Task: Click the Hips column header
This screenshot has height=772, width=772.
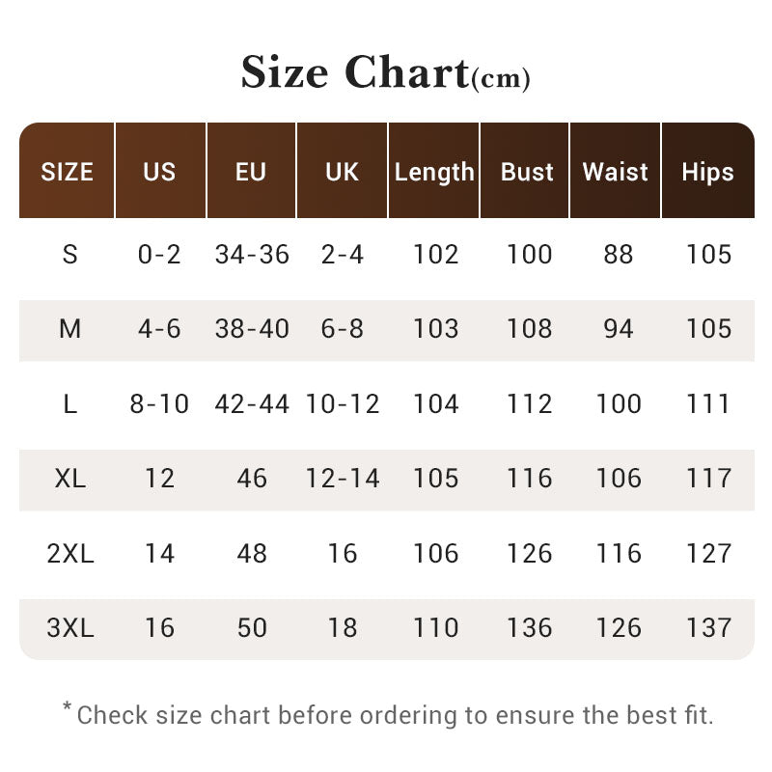Action: click(x=707, y=172)
